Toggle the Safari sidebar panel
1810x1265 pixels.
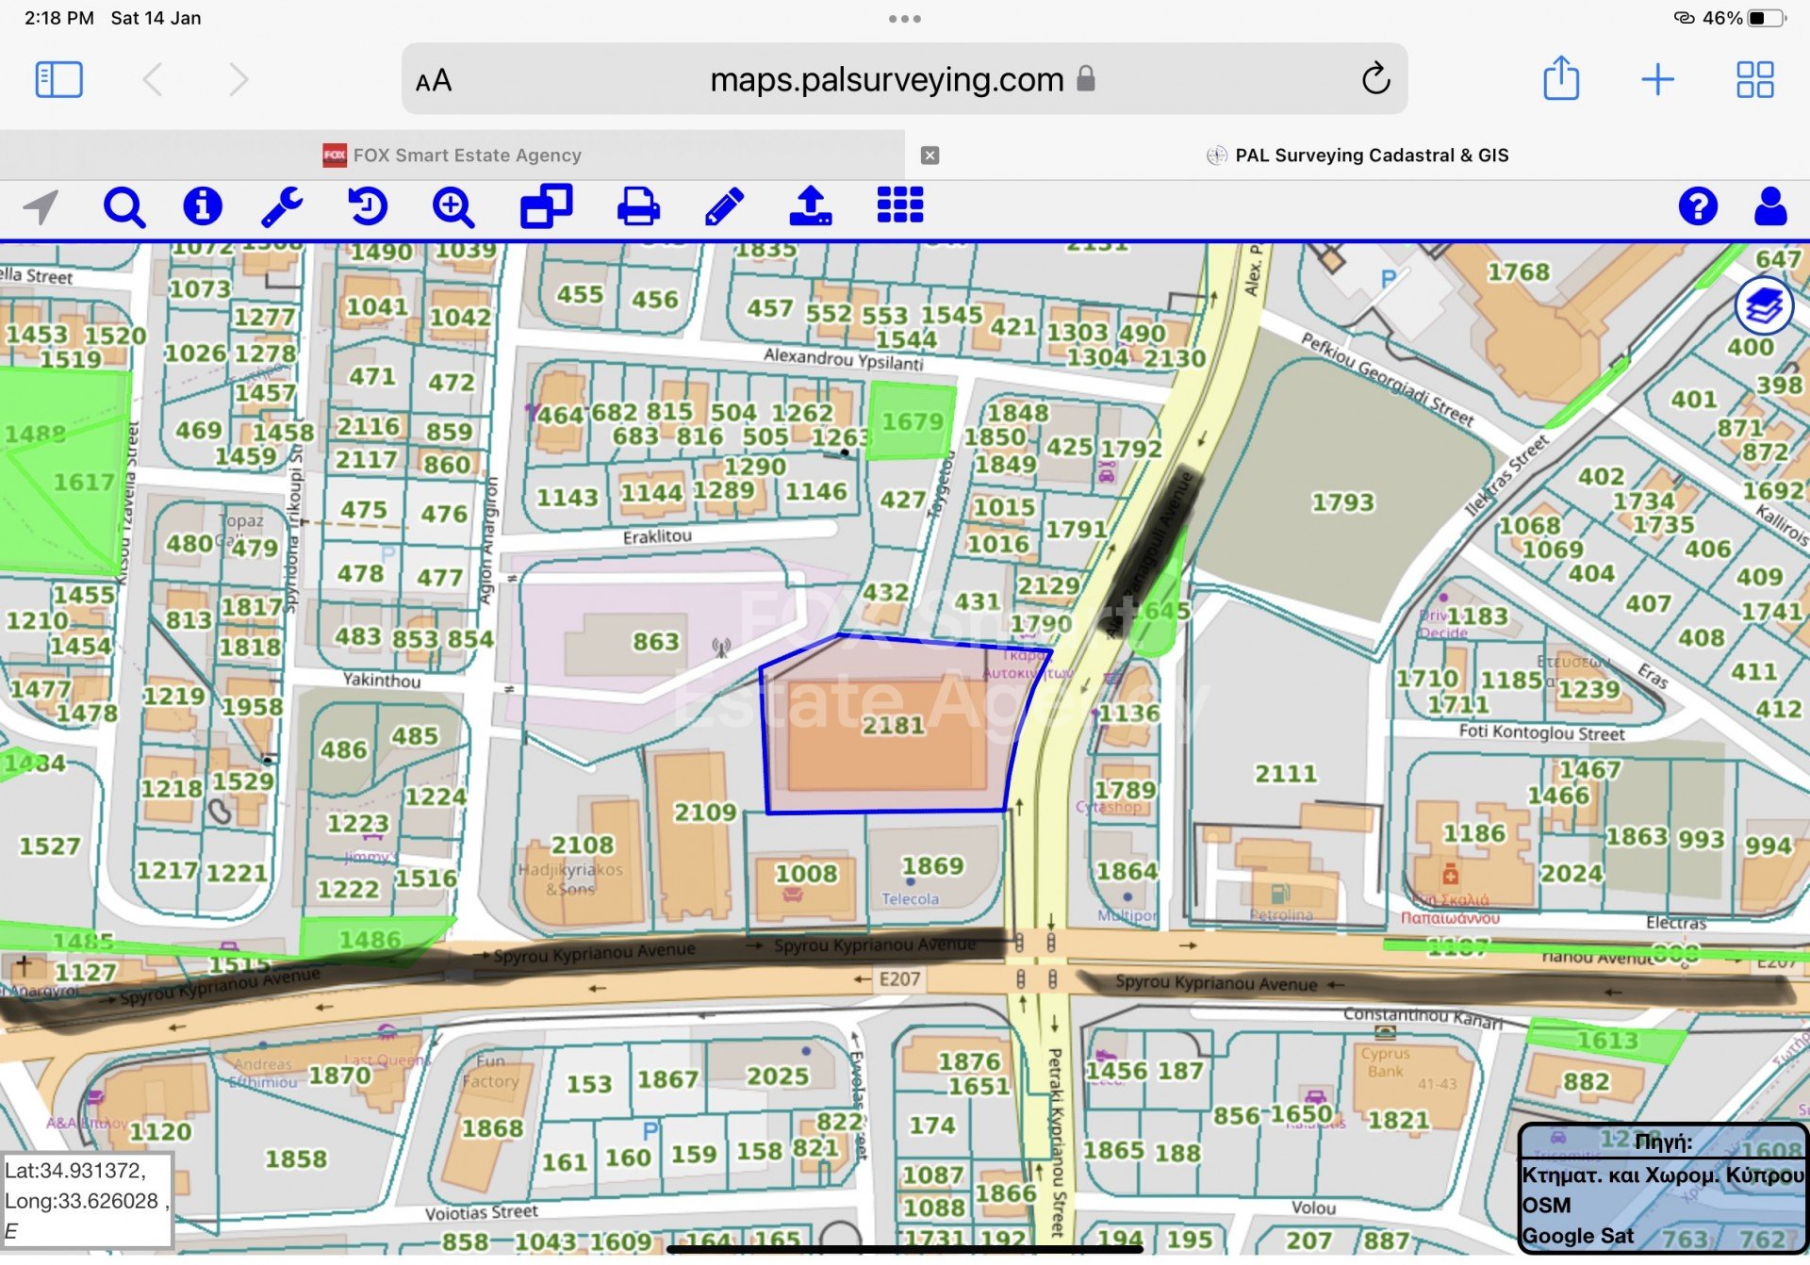click(58, 79)
